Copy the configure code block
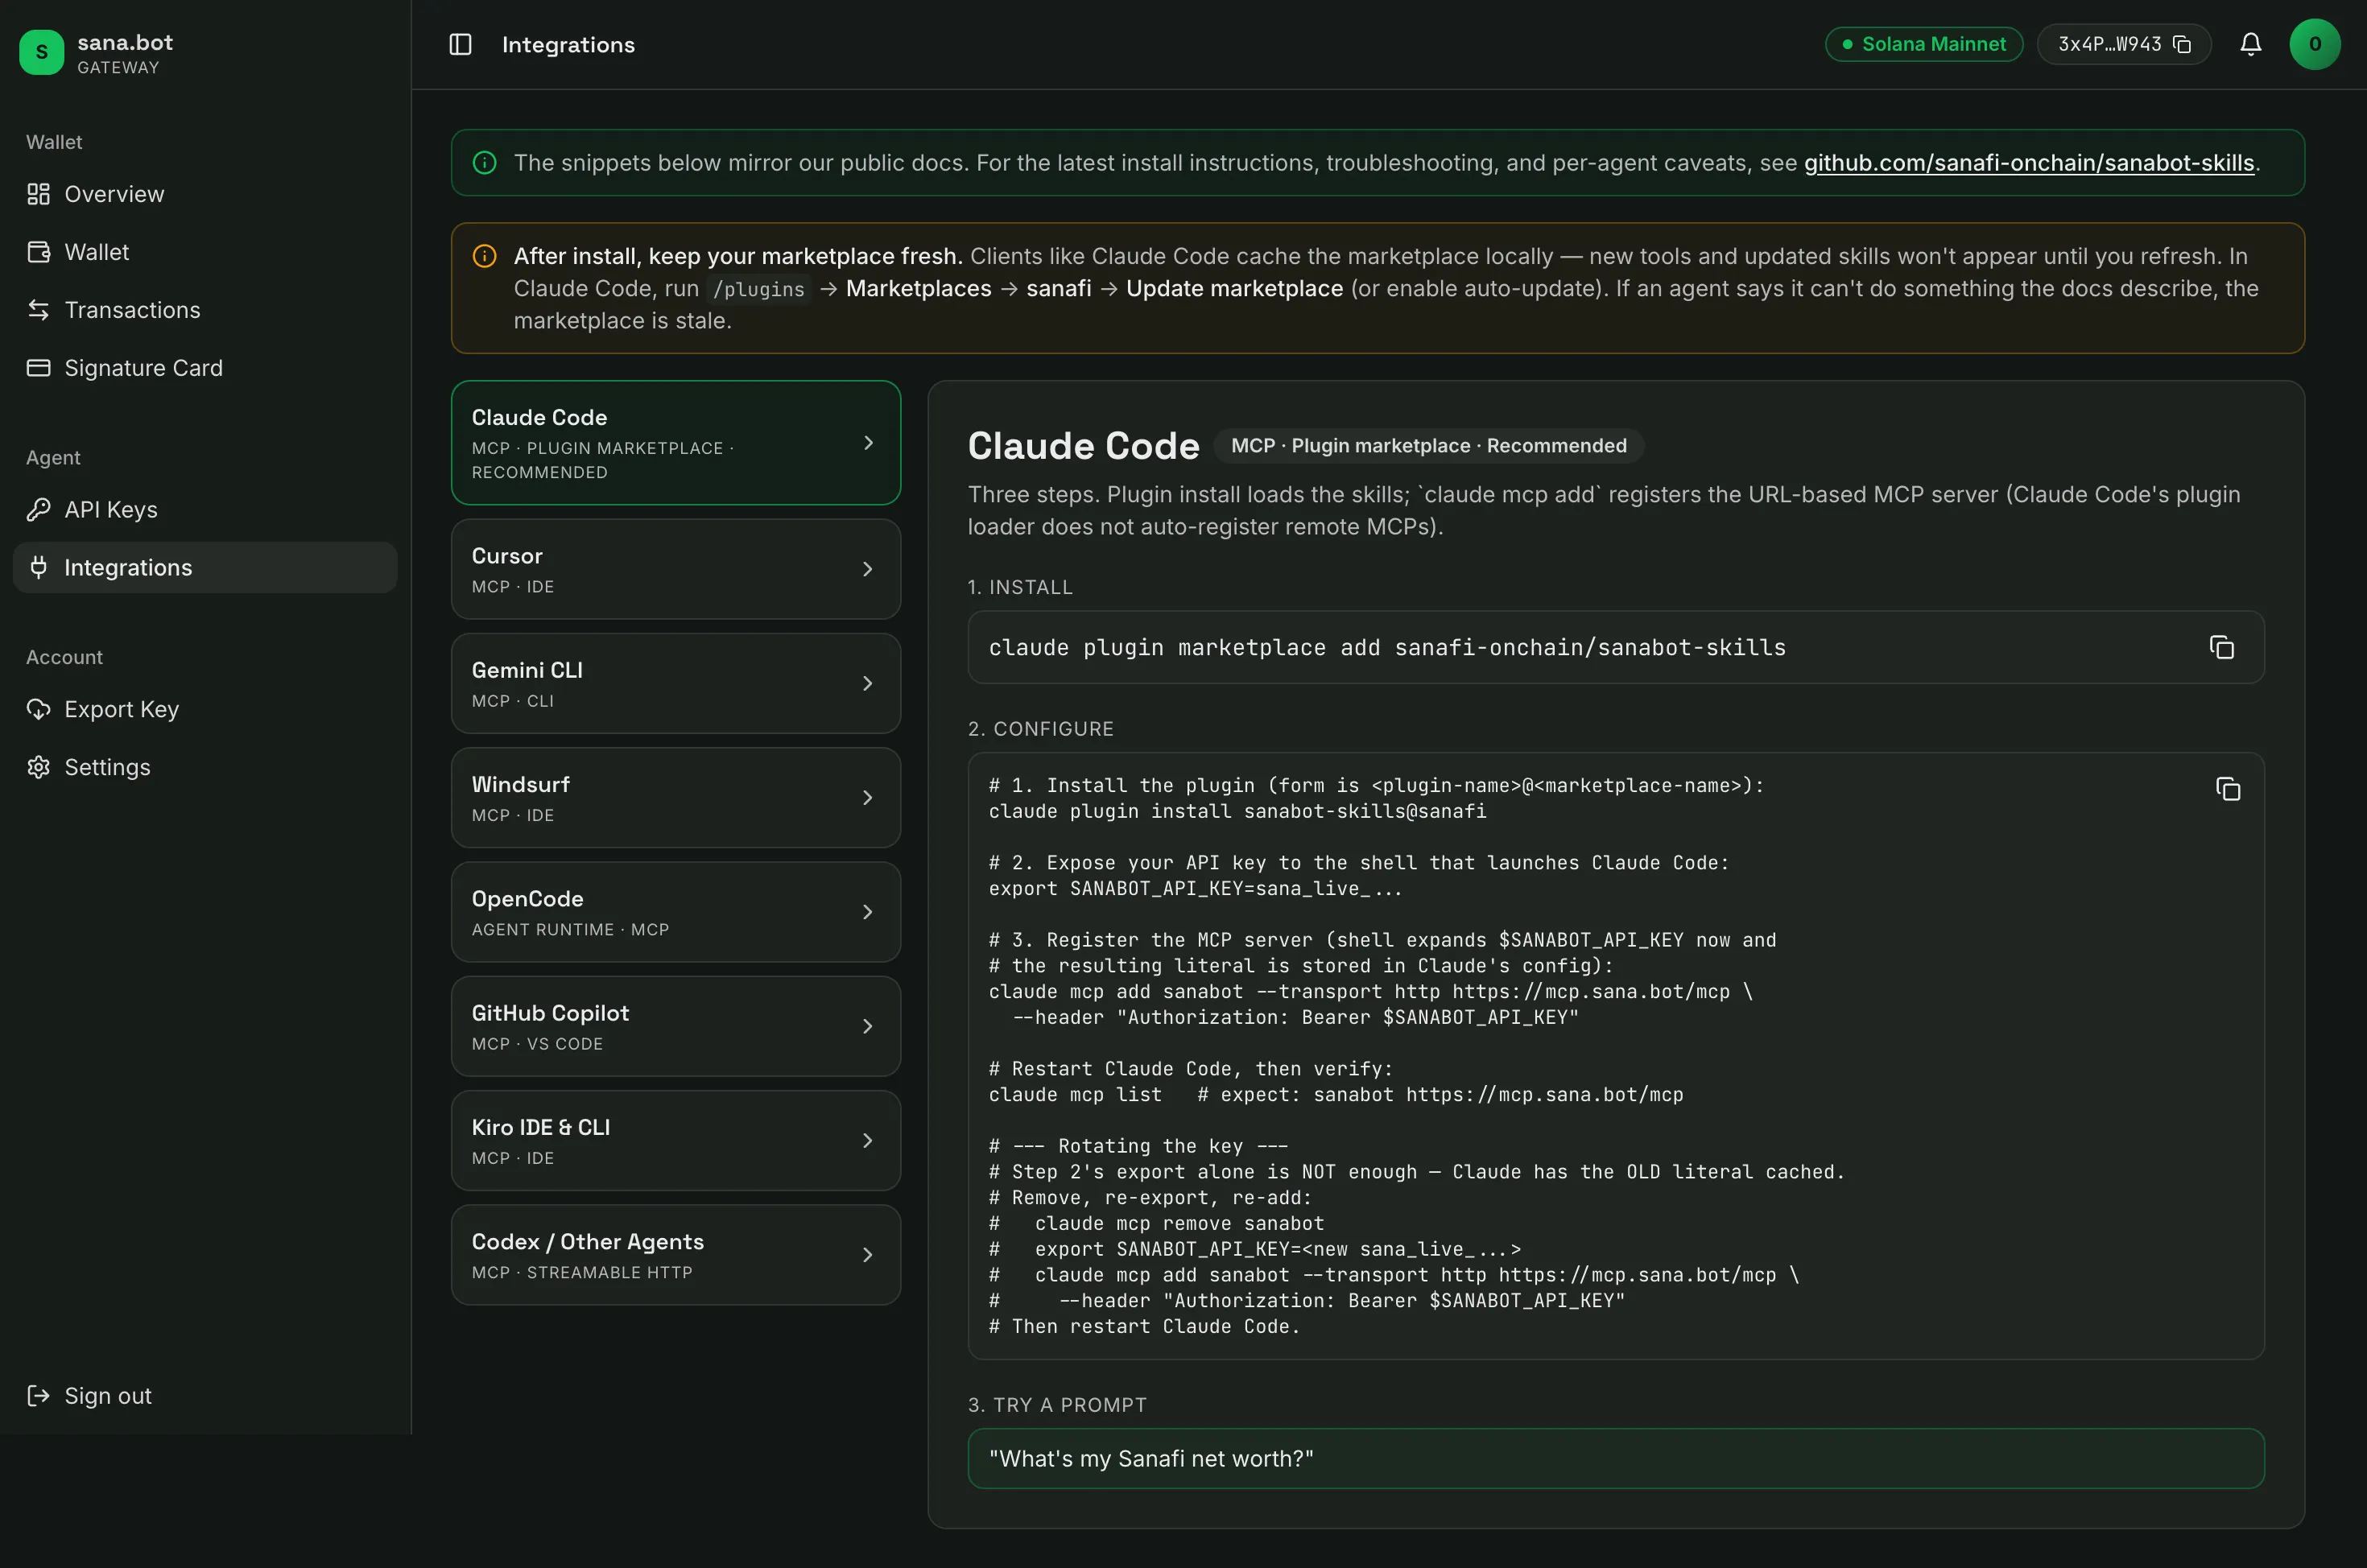The width and height of the screenshot is (2367, 1568). [2227, 790]
